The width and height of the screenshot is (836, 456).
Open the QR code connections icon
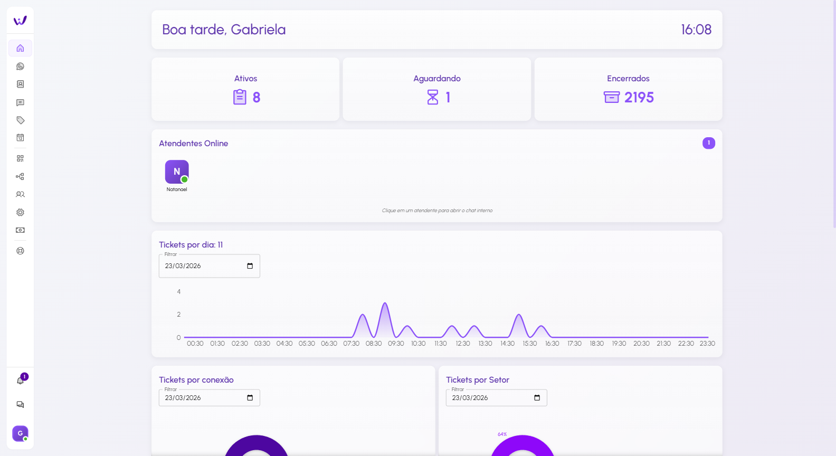click(x=20, y=158)
